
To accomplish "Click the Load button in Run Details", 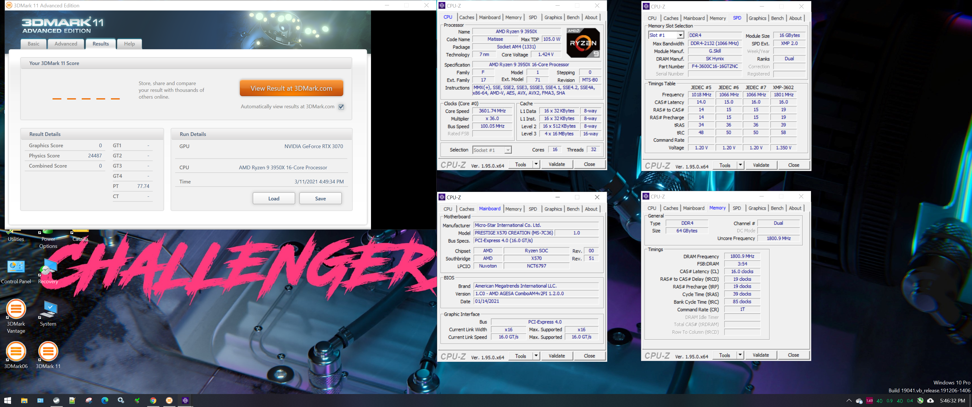I will (x=274, y=199).
